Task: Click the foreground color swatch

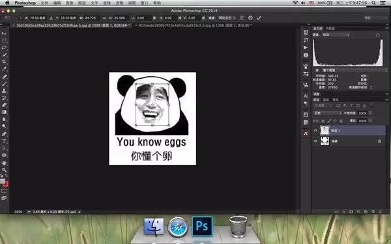Action: pyautogui.click(x=3, y=181)
